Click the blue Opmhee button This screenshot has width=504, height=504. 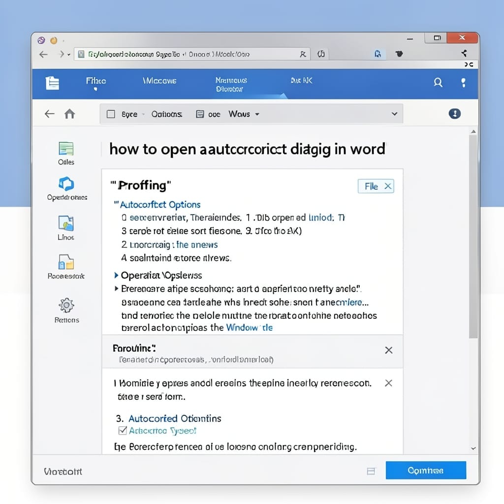click(426, 470)
